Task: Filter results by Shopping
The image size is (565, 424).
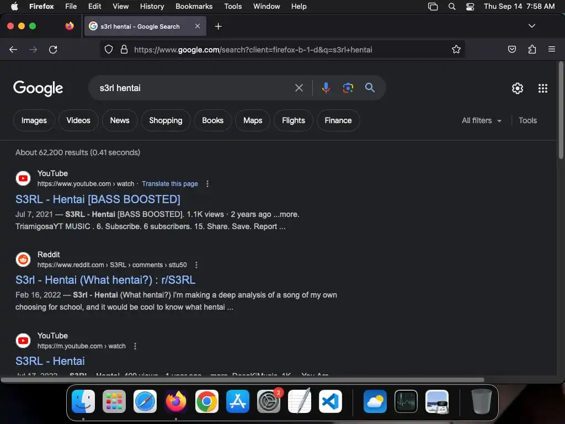Action: (166, 120)
